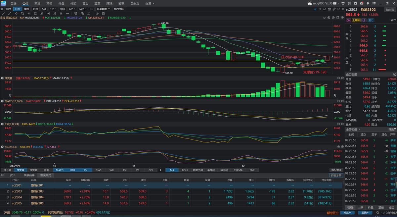This screenshot has height=217, width=397.
Task: Expand more indicators with the arrow after CCI
Action: [160, 170]
